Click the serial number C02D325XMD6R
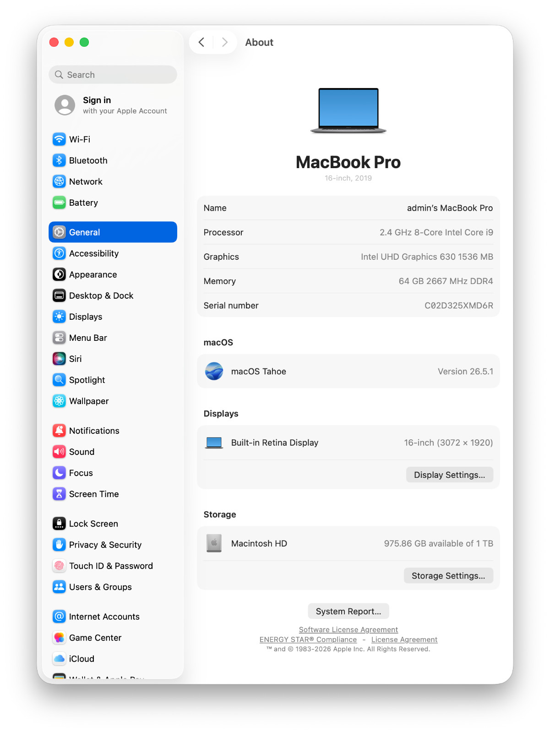This screenshot has height=733, width=550. click(x=459, y=306)
